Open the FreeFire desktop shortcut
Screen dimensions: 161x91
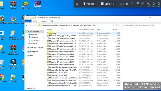click(x=37, y=5)
